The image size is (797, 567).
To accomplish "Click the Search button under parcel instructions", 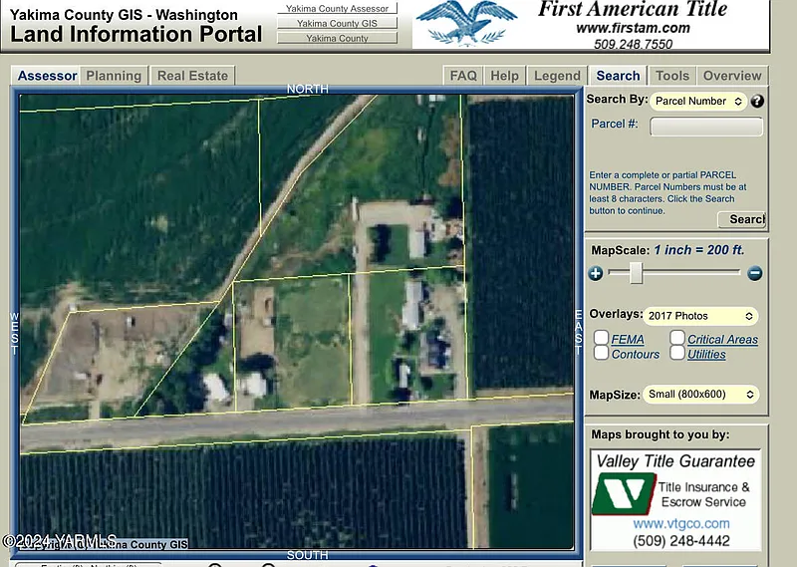I will pos(741,219).
